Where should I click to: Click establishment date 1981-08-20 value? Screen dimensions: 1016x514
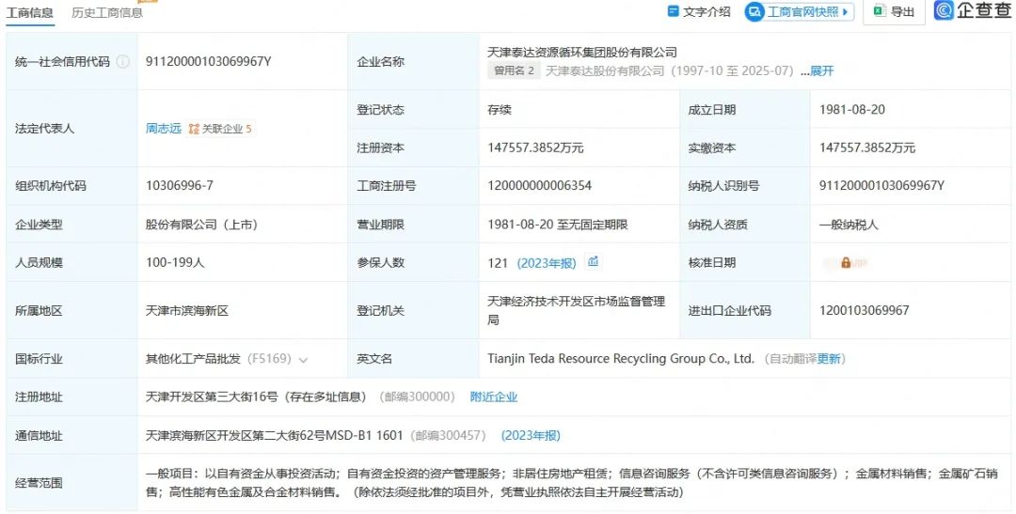(x=852, y=109)
